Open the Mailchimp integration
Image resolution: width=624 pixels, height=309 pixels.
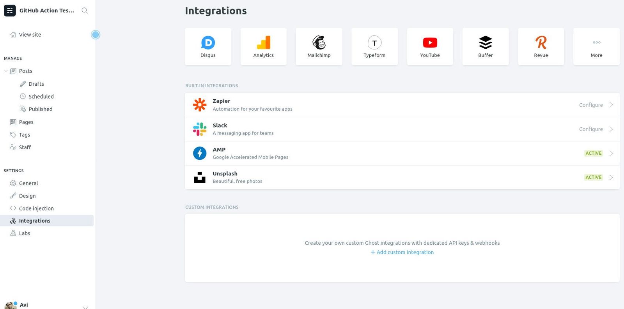coord(319,46)
